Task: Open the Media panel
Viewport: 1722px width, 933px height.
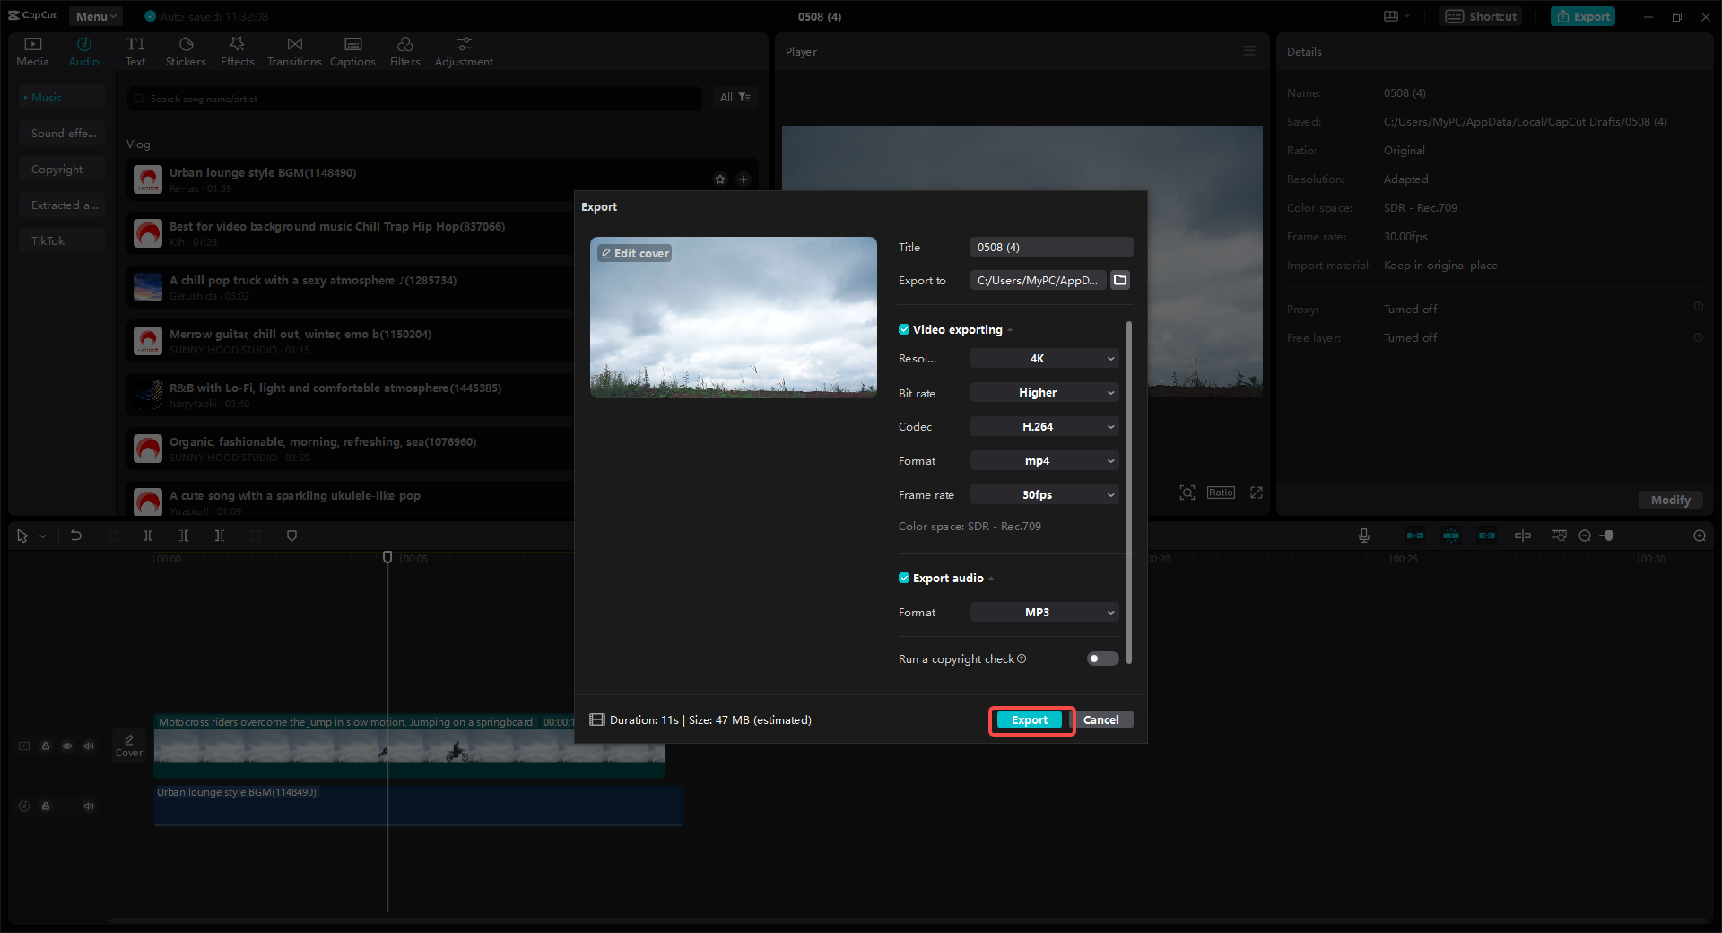Action: click(32, 50)
